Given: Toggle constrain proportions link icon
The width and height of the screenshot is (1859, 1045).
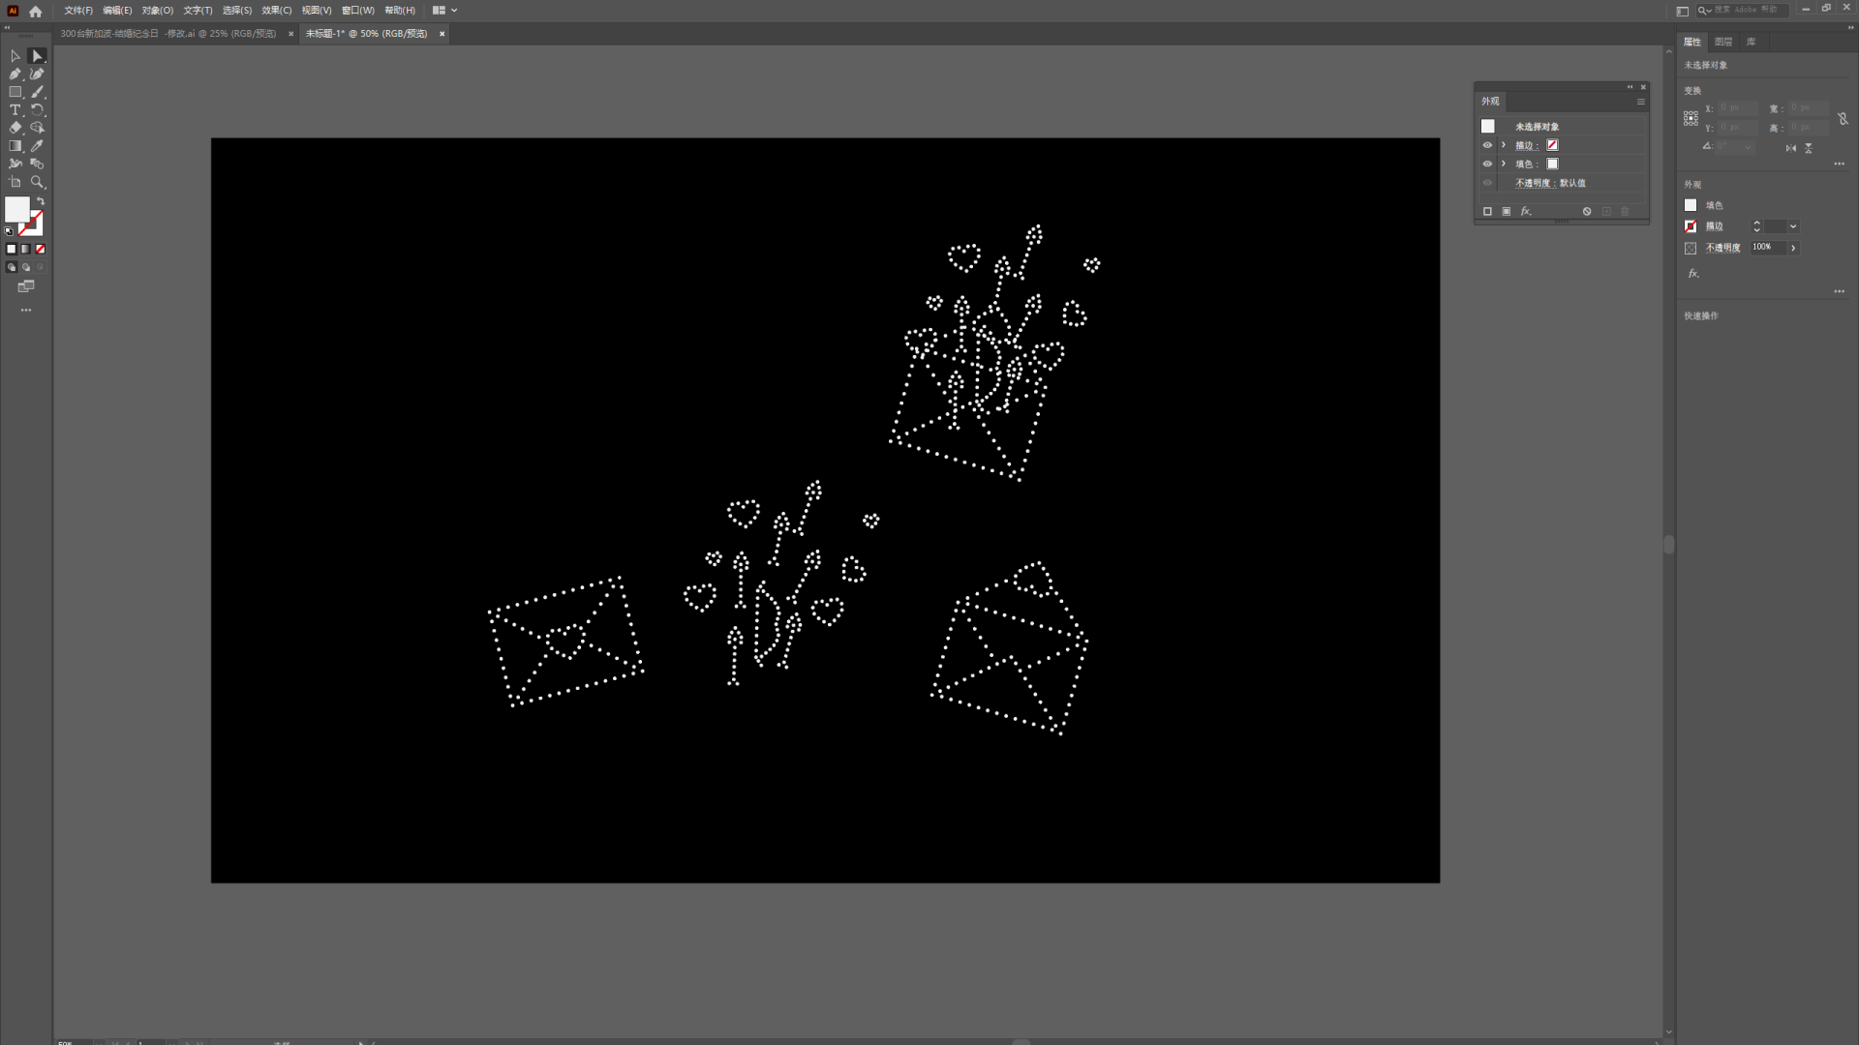Looking at the screenshot, I should click(1843, 118).
